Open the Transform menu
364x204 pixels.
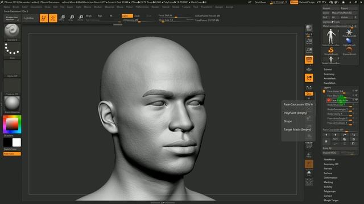[x=206, y=7]
